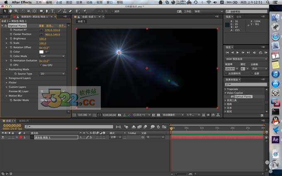Open the fifth menu bar item right of After Effects
The image size is (282, 176).
(x=79, y=2)
